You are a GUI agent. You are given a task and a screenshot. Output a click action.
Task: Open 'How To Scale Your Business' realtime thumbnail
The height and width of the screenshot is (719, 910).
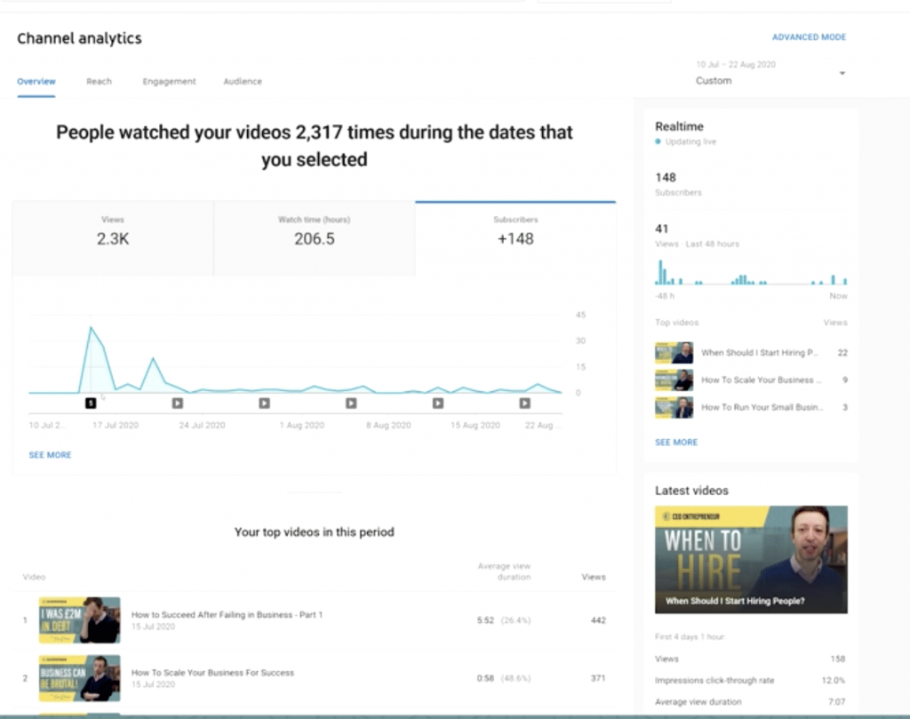coord(674,380)
